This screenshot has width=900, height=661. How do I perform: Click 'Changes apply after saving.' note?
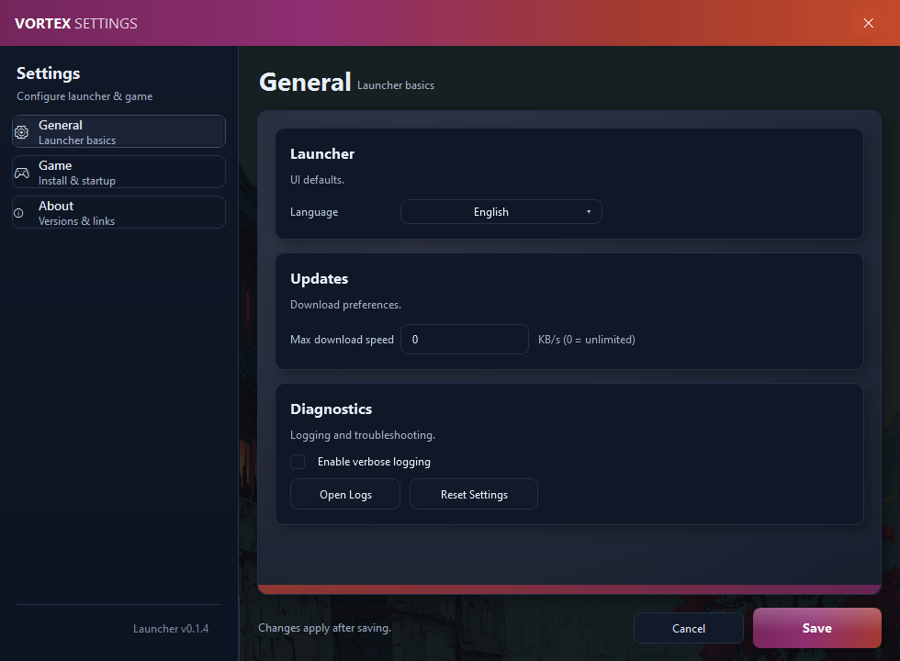(324, 628)
